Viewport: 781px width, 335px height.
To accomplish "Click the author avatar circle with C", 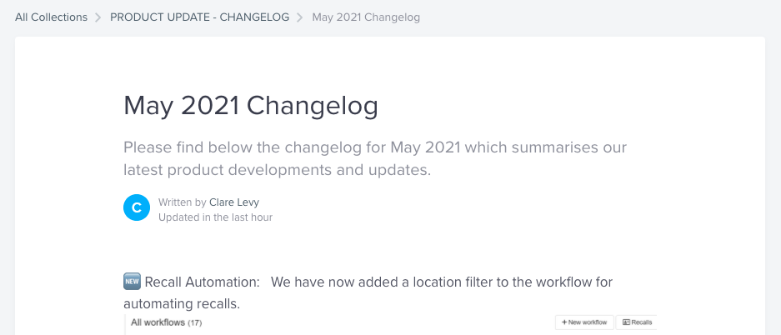I will [x=137, y=208].
